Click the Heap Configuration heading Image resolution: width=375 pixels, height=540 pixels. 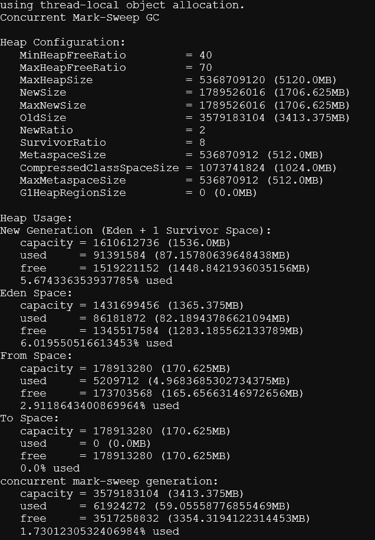click(63, 42)
